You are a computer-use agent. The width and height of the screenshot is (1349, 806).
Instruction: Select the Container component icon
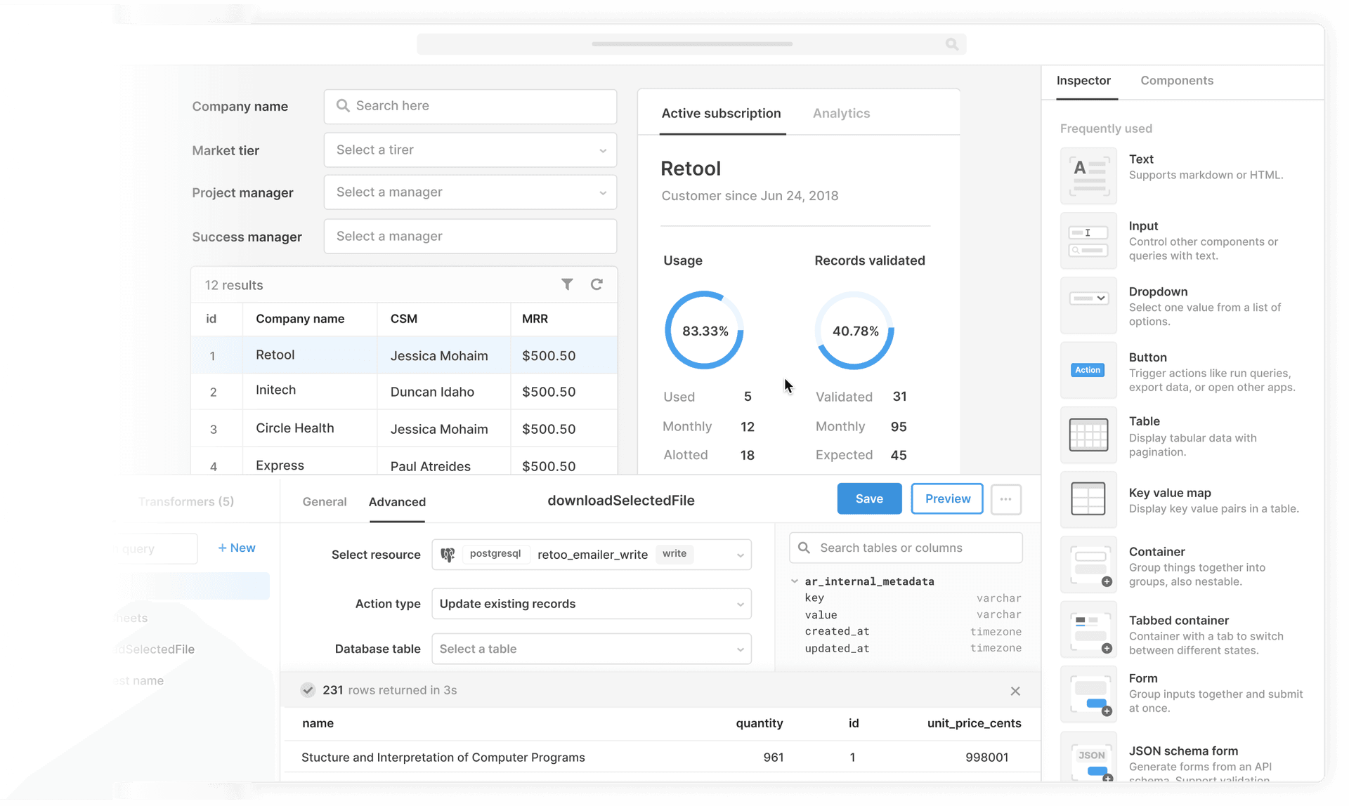pyautogui.click(x=1088, y=564)
